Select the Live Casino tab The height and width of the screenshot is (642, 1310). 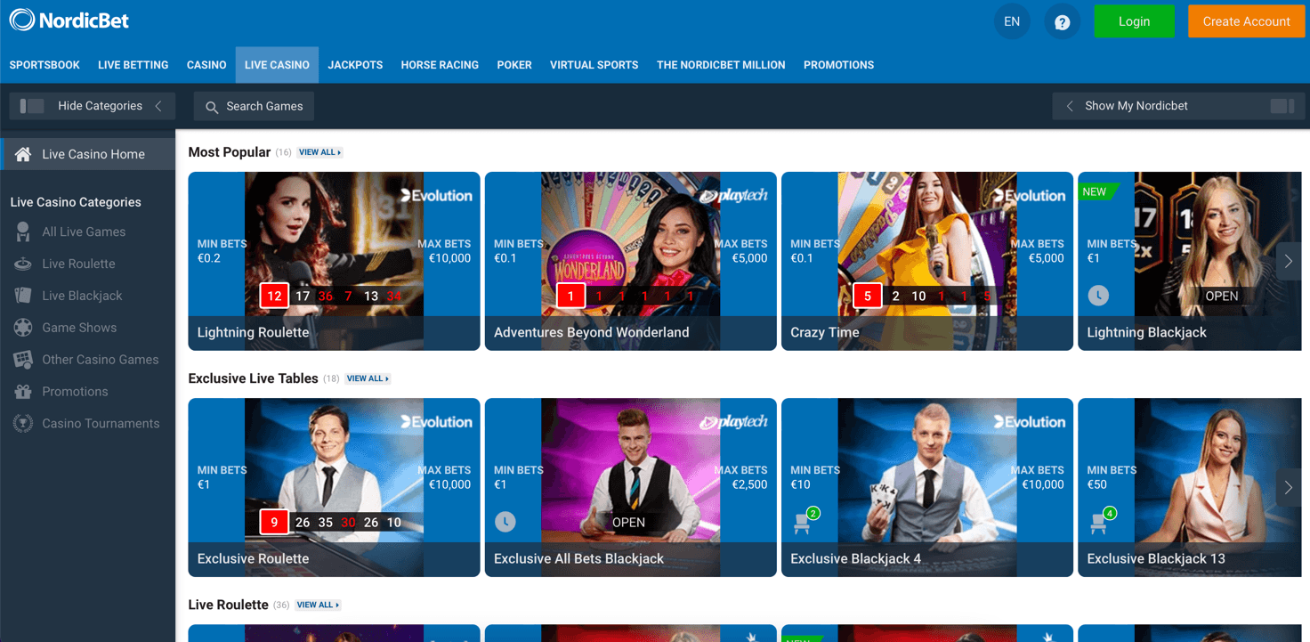click(277, 65)
